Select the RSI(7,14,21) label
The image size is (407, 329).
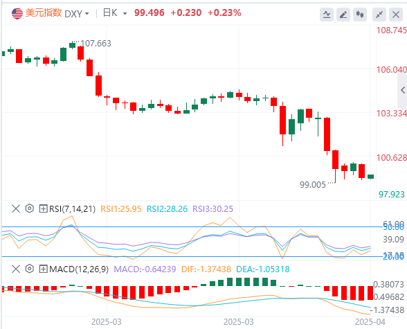[x=72, y=208]
